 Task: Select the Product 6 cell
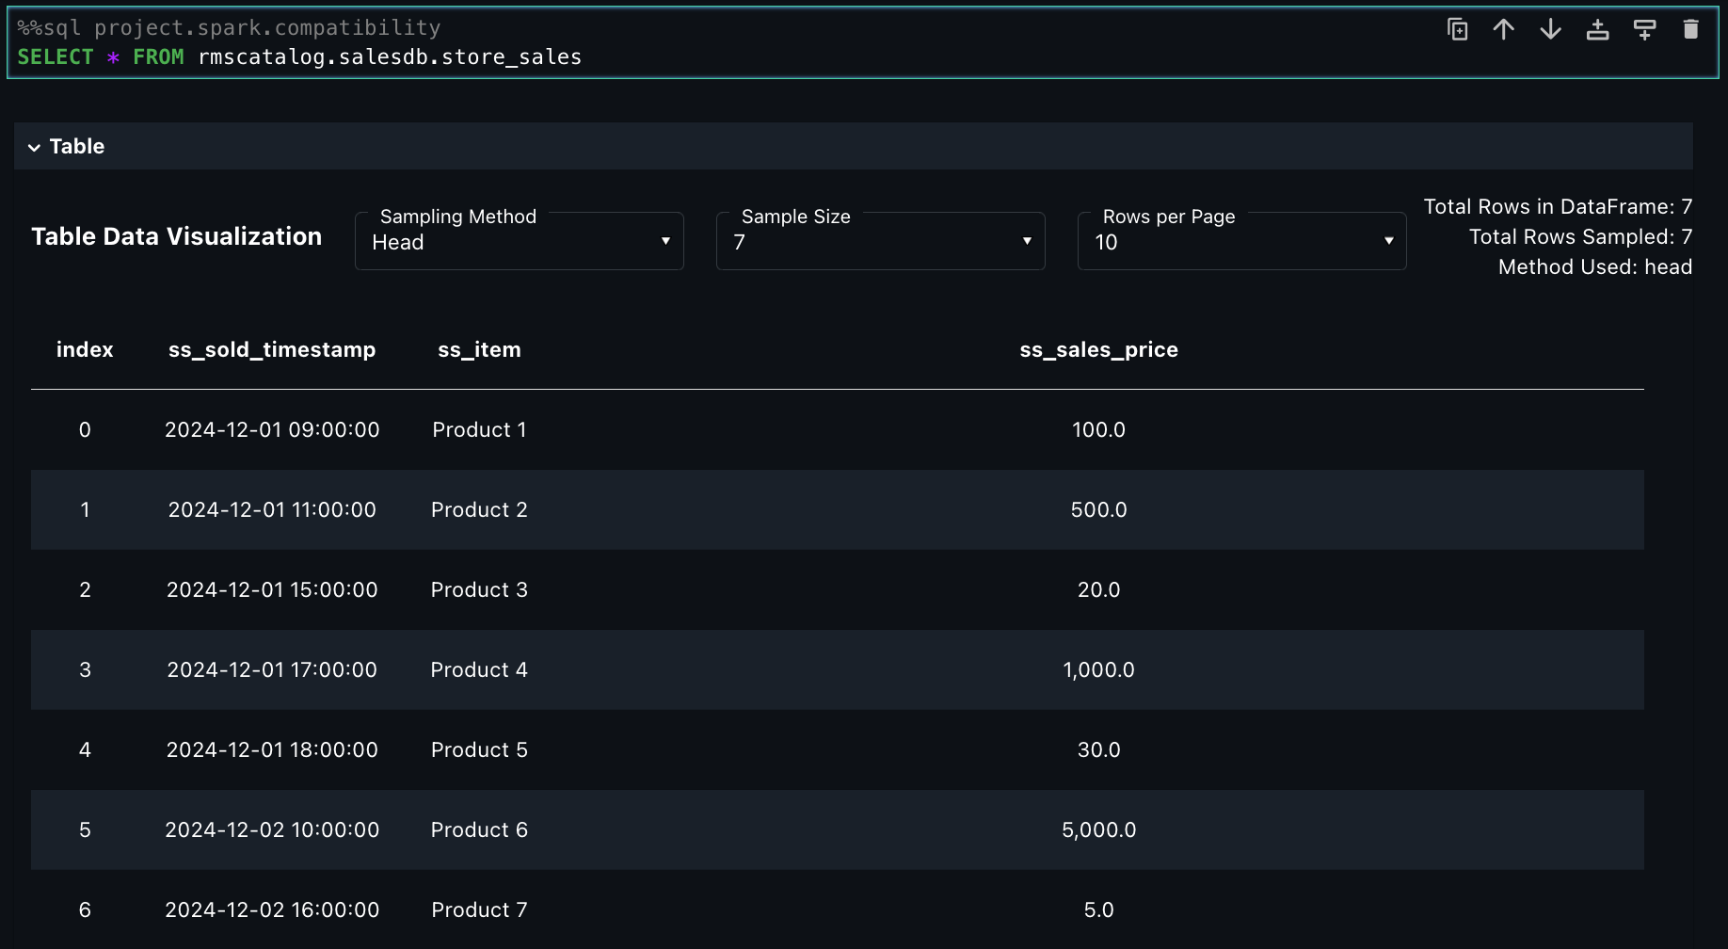(479, 829)
